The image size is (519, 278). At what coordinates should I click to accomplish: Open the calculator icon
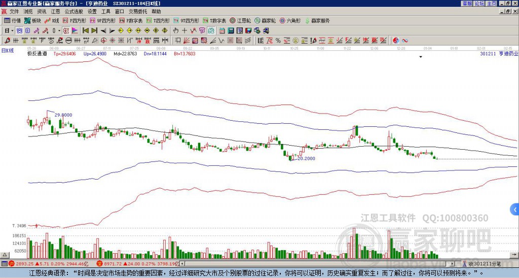[231, 31]
